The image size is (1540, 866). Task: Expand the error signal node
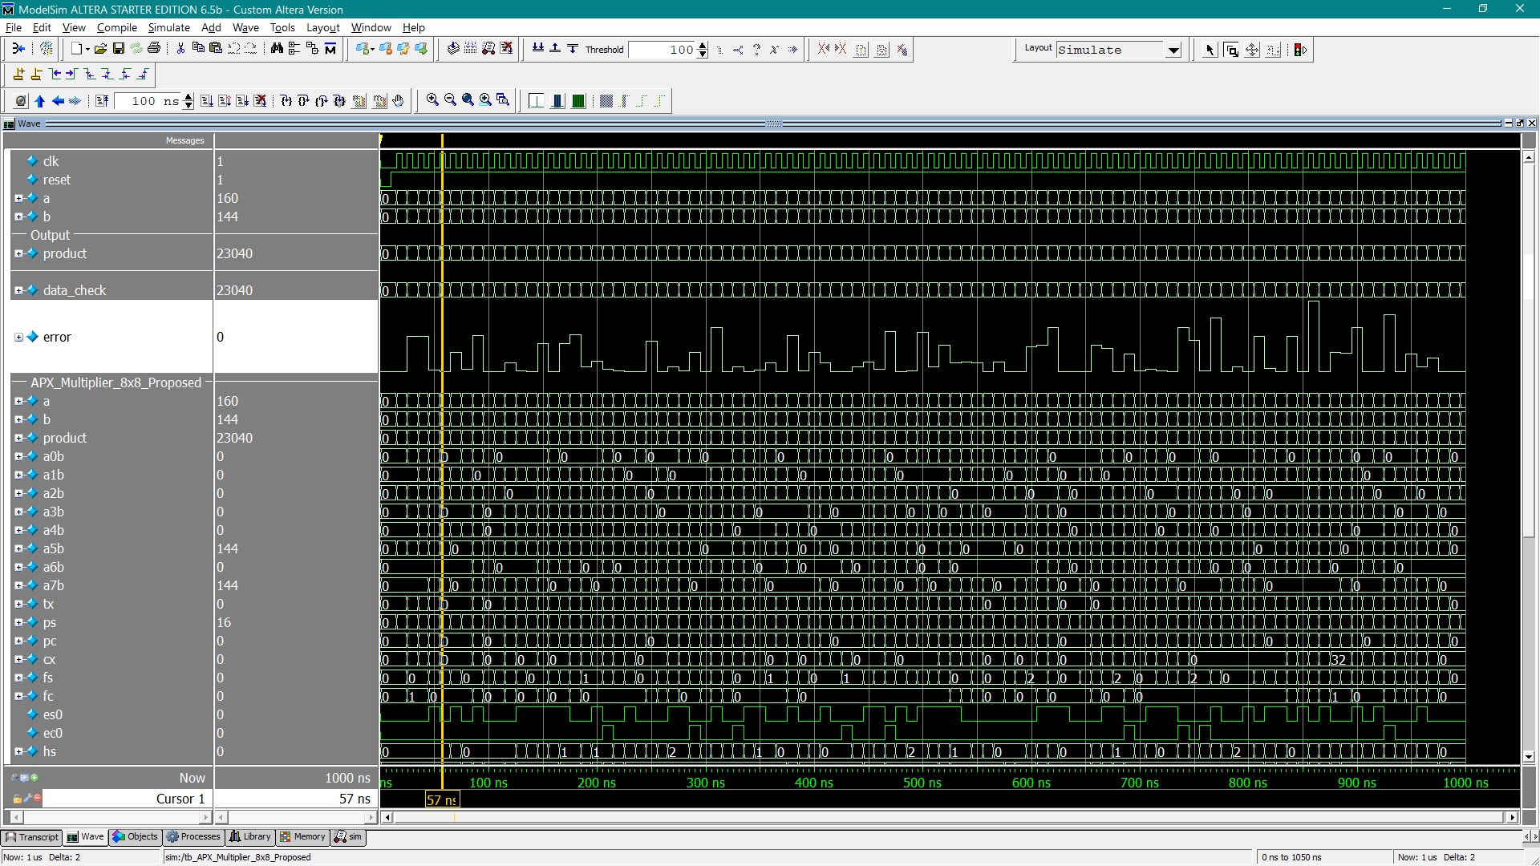(x=18, y=338)
